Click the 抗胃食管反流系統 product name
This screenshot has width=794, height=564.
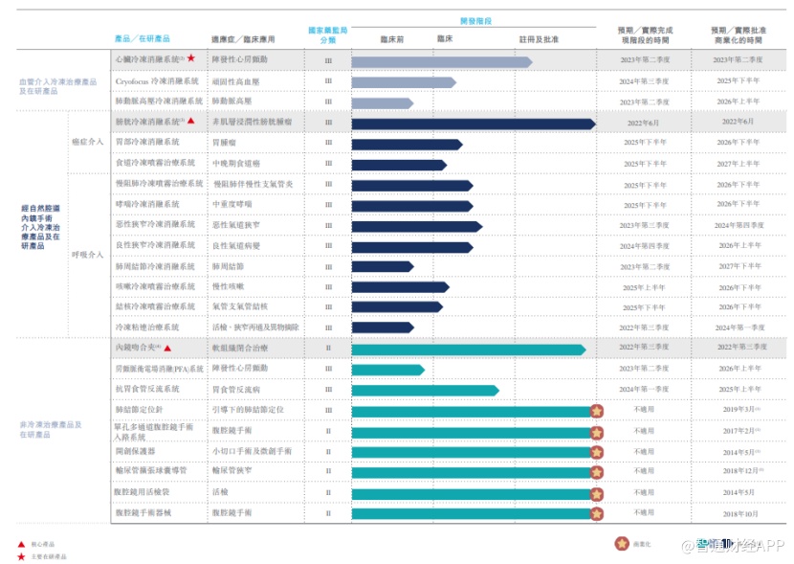147,390
